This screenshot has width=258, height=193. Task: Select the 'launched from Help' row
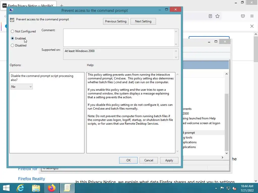coord(203,118)
